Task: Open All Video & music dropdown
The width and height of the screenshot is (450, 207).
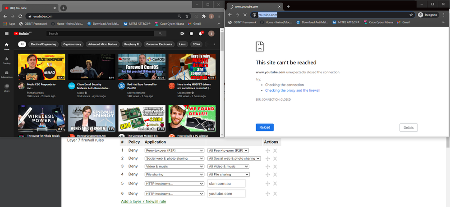Action: coord(229,166)
